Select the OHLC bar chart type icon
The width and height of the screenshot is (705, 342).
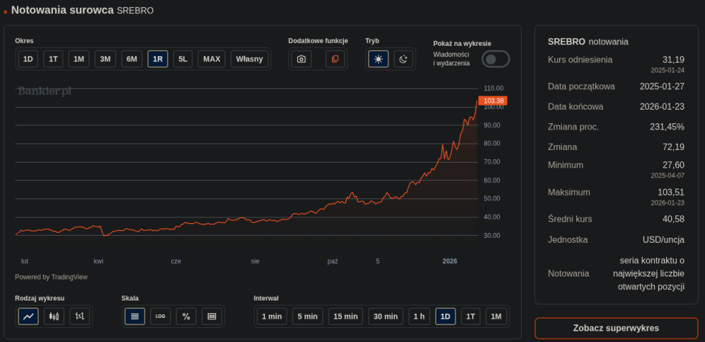(x=80, y=317)
